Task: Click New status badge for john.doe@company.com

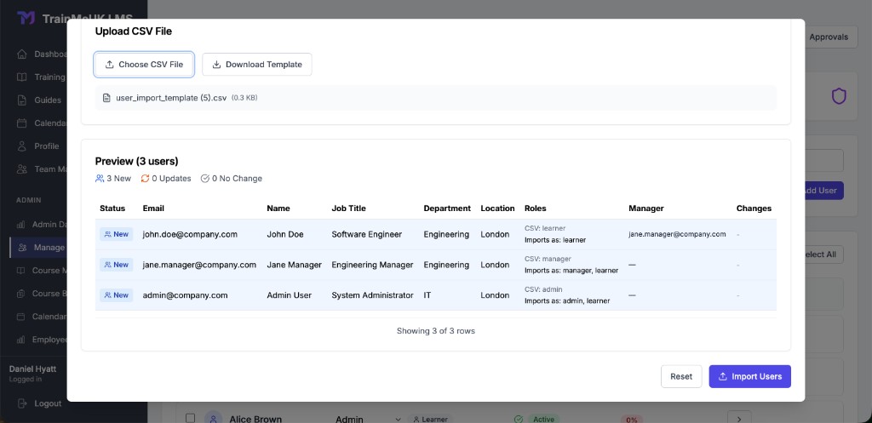Action: (116, 234)
